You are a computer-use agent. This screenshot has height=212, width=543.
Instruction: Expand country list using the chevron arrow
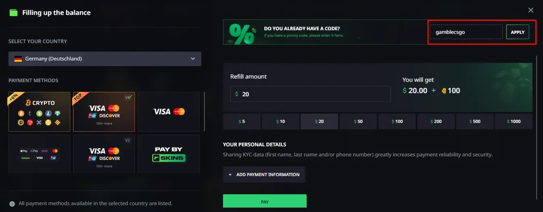pyautogui.click(x=193, y=59)
